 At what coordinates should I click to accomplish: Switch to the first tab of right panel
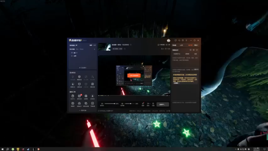click(174, 45)
